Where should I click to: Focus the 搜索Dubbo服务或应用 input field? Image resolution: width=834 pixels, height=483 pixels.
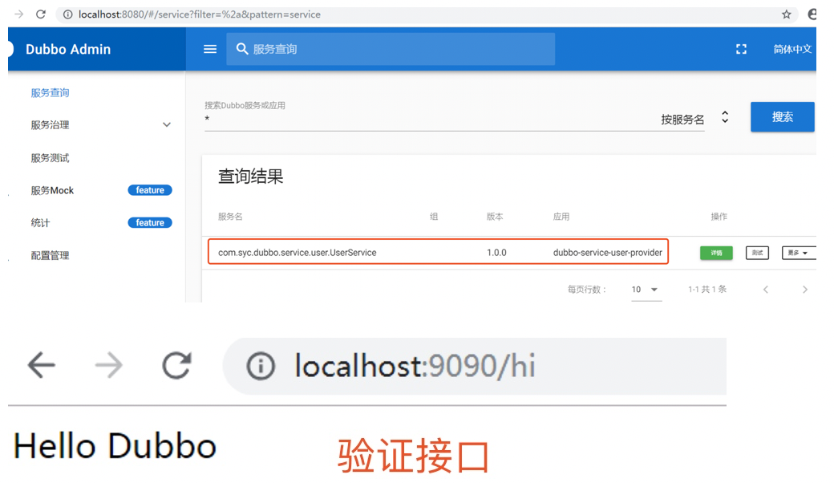click(x=426, y=120)
